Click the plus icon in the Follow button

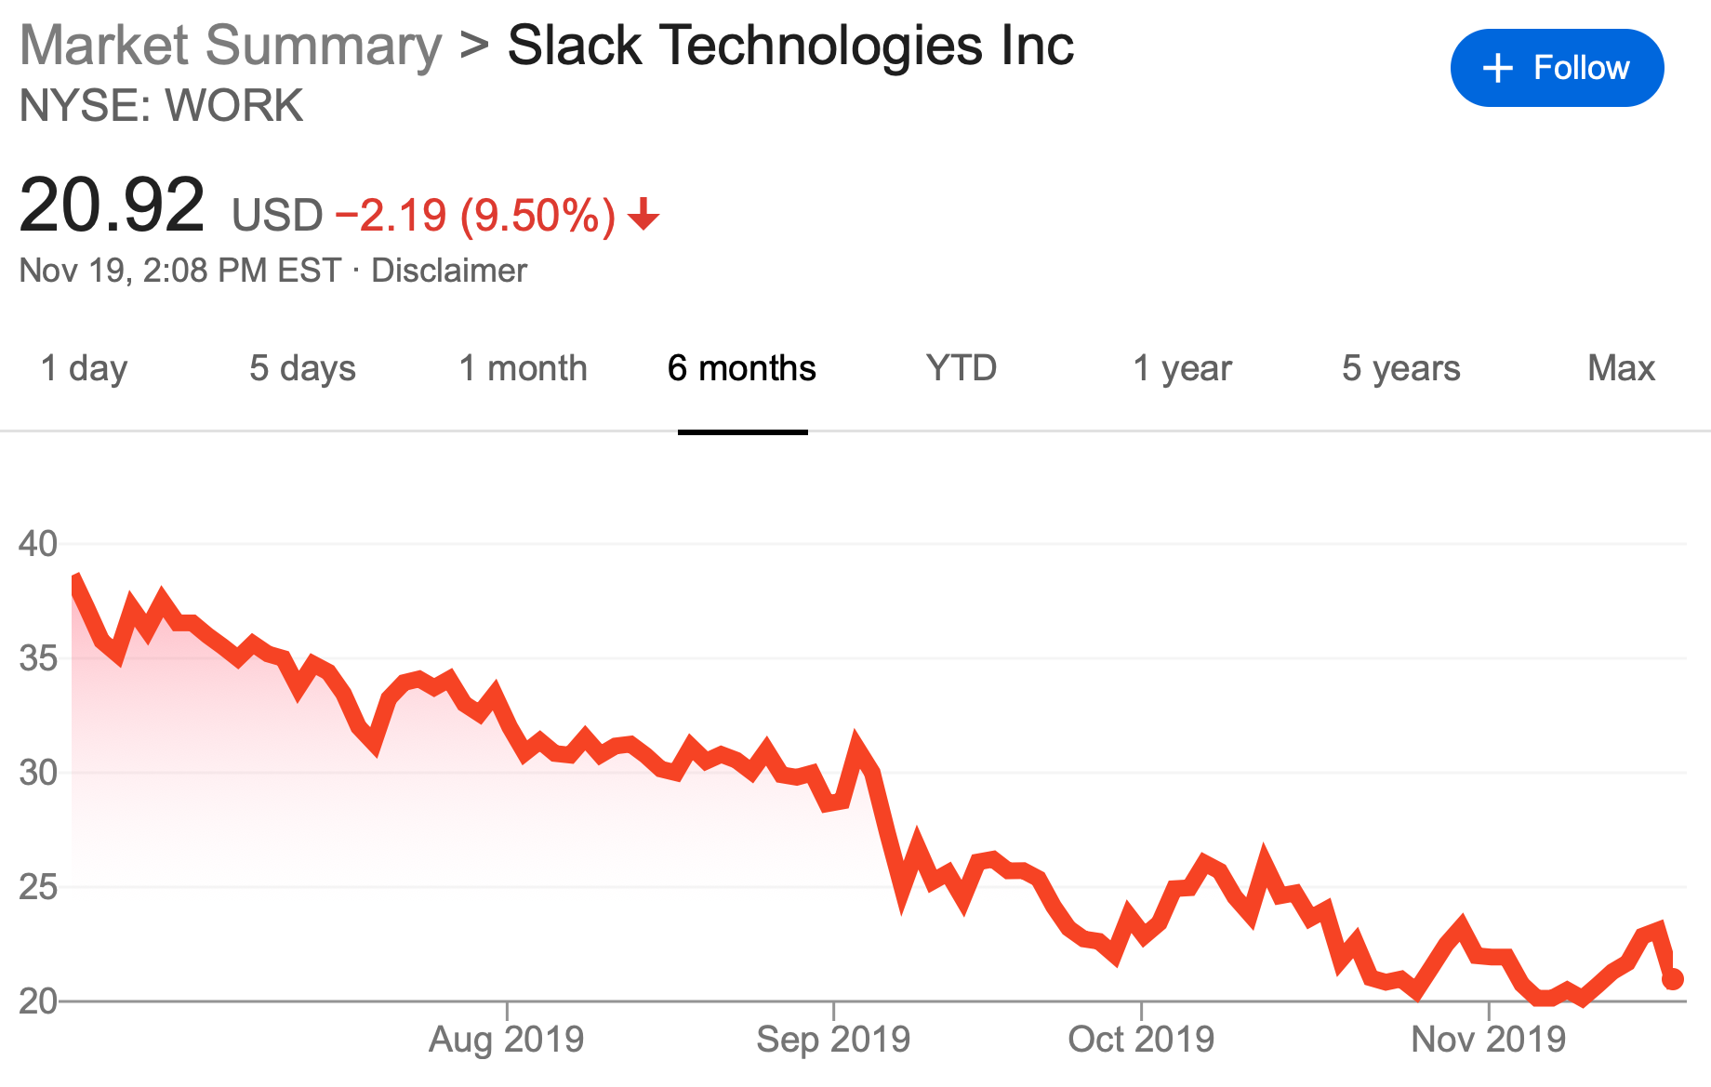click(1497, 68)
